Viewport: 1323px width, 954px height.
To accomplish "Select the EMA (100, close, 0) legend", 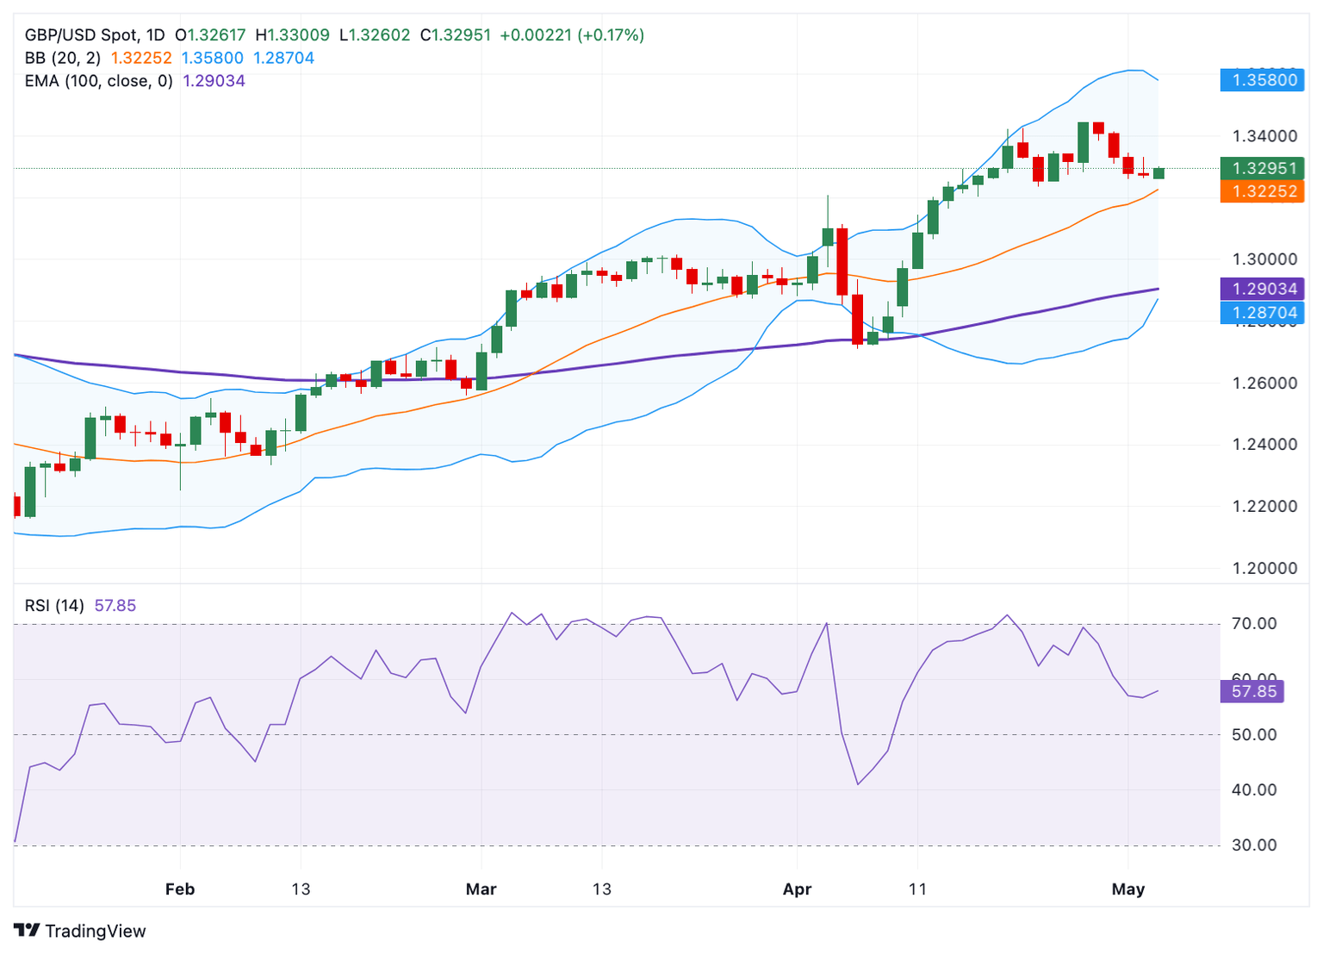I will point(98,81).
